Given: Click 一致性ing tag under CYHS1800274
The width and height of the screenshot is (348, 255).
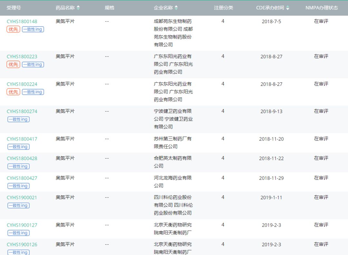Looking at the screenshot, I should coord(18,119).
